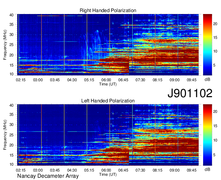Image resolution: width=221 pixels, height=180 pixels.
Task: Click the top plot's Time (UT) axis label
Action: (108, 84)
